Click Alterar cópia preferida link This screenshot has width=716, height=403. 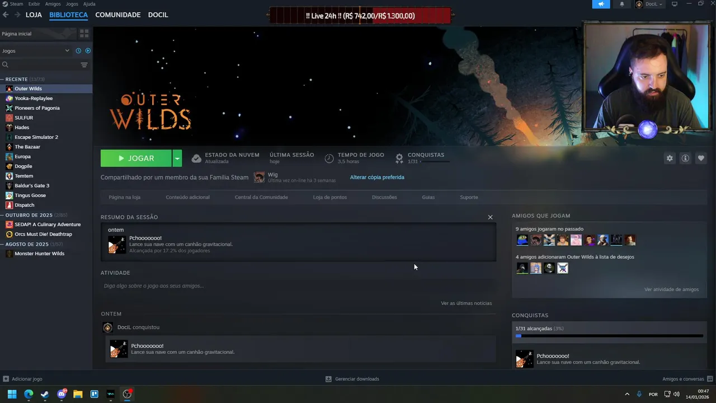tap(377, 177)
